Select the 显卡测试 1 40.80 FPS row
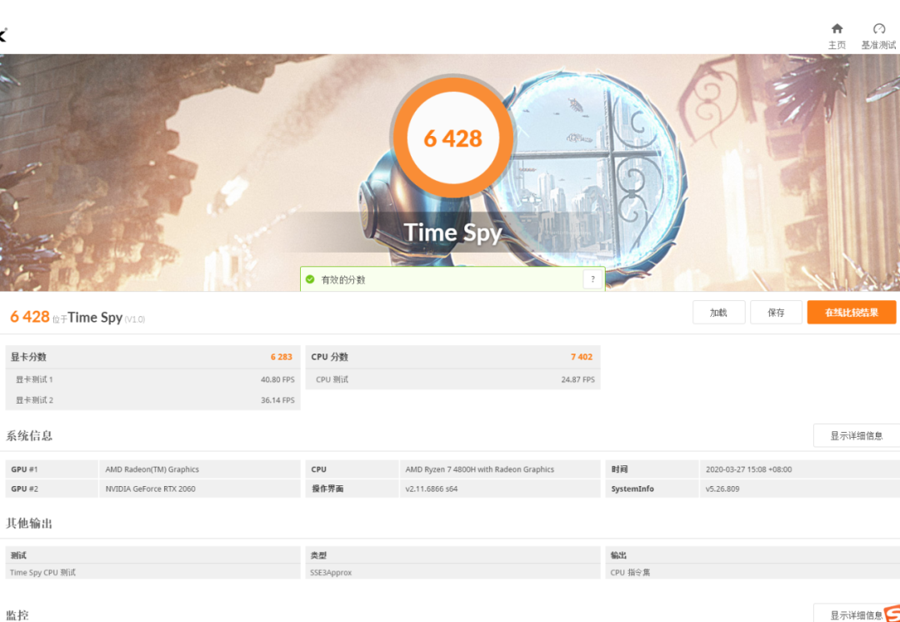The image size is (900, 622). click(x=152, y=379)
